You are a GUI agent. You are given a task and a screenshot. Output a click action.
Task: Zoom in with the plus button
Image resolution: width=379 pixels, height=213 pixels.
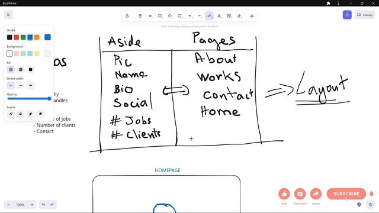coord(32,205)
